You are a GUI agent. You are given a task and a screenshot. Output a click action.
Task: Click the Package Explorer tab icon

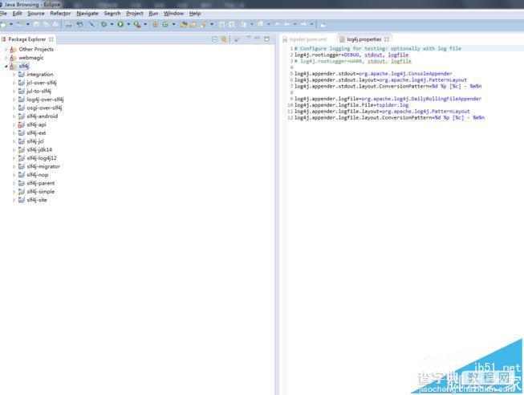(4, 39)
